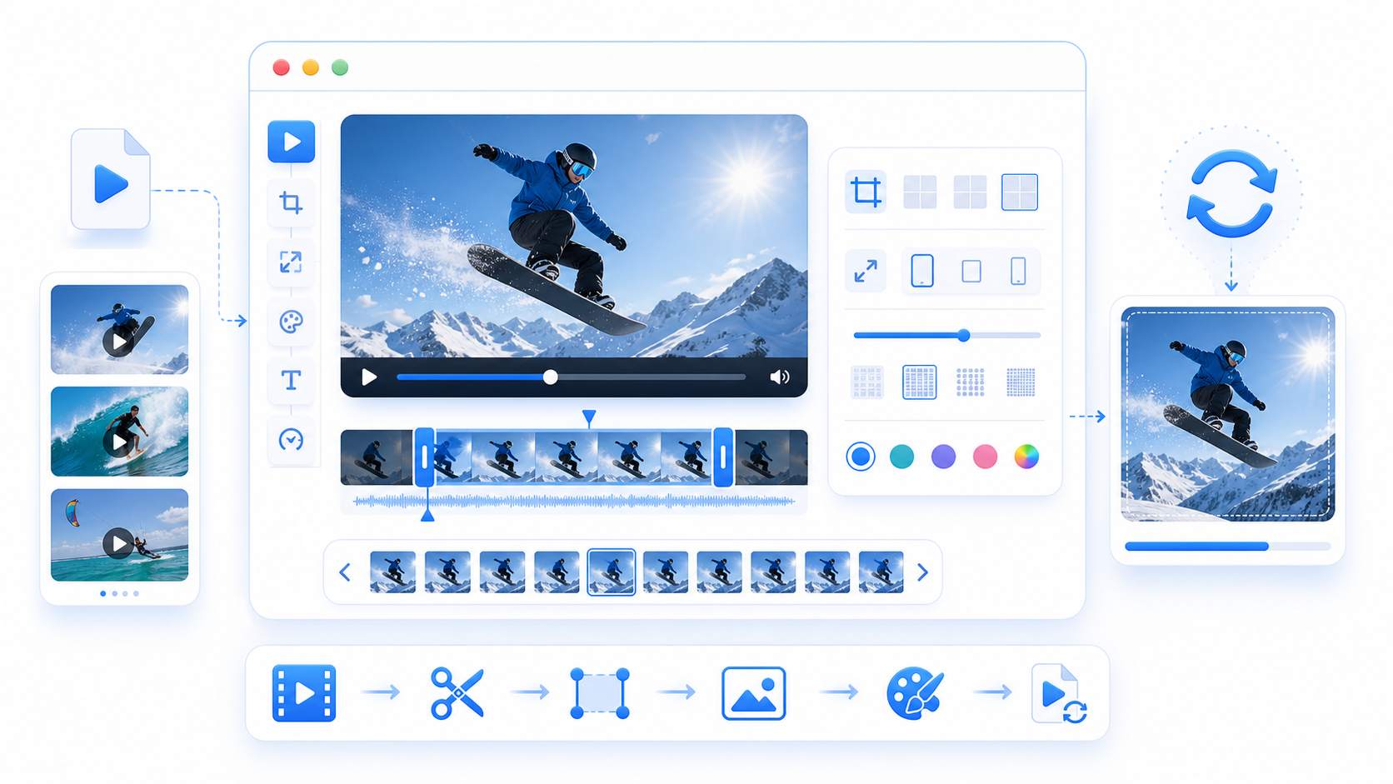The width and height of the screenshot is (1393, 784).
Task: Select the first faded grid pattern
Action: coord(867,382)
